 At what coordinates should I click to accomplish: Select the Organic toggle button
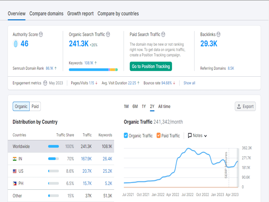pyautogui.click(x=21, y=106)
